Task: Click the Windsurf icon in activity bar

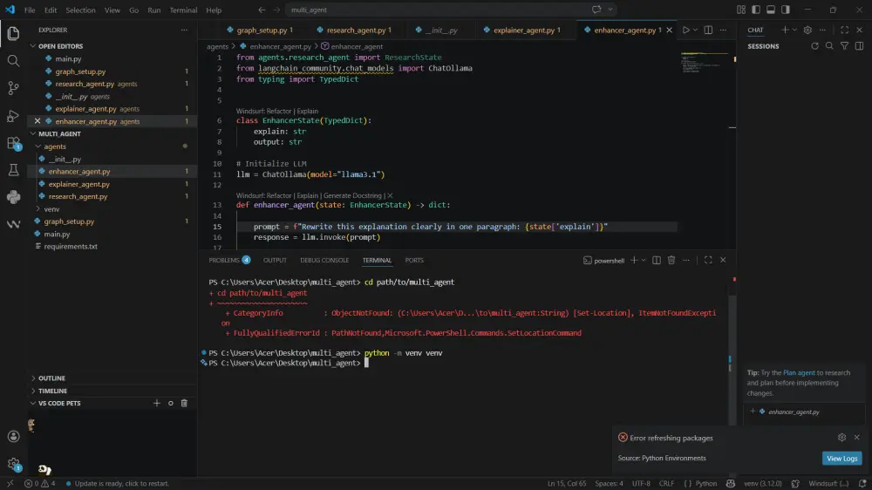Action: [13, 224]
